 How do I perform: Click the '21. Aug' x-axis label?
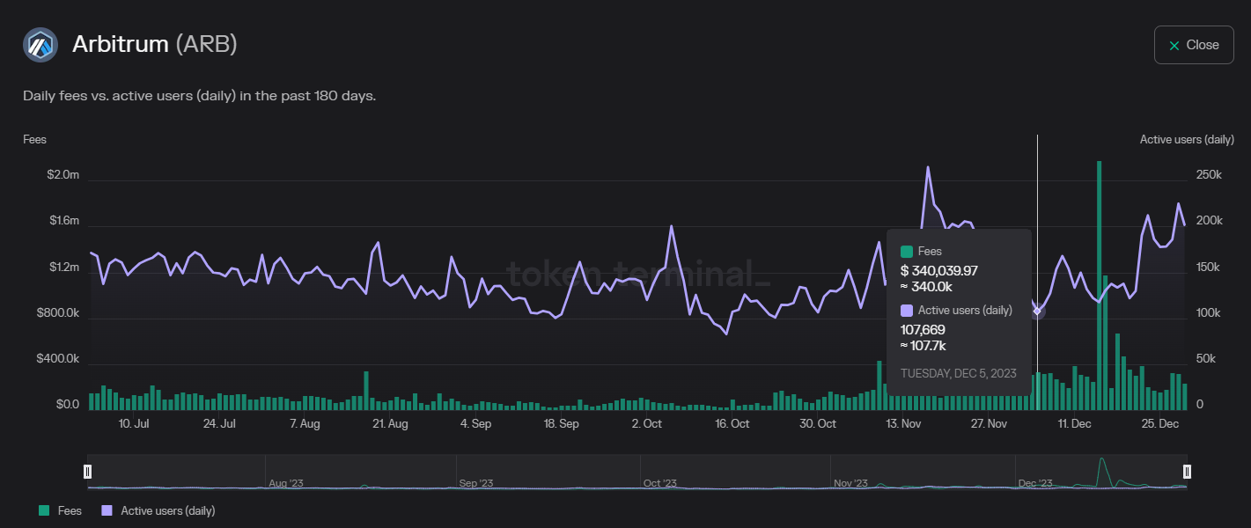point(390,424)
